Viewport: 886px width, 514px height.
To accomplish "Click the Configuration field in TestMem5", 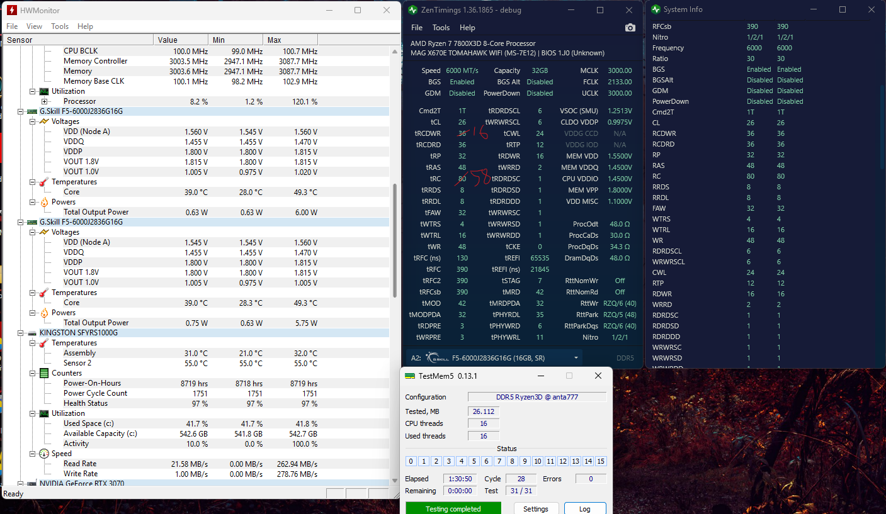I will tap(537, 397).
